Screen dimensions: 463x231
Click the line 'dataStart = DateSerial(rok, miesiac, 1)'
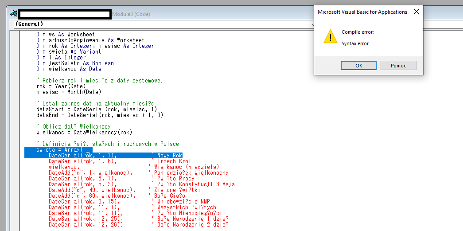97,110
